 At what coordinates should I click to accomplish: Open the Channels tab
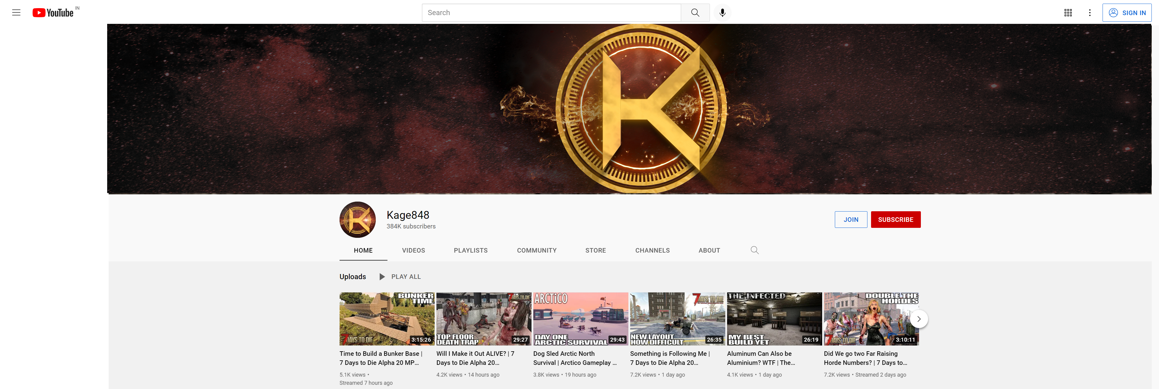(652, 250)
